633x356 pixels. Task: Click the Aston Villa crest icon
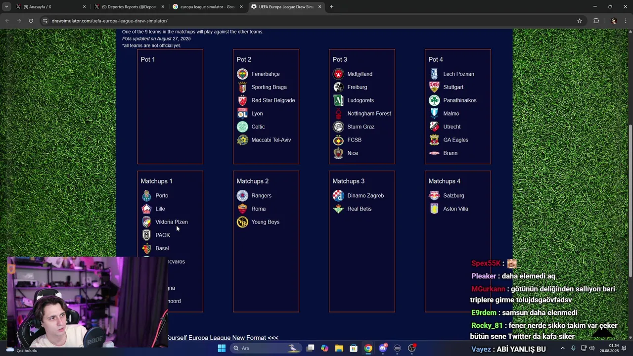point(434,209)
